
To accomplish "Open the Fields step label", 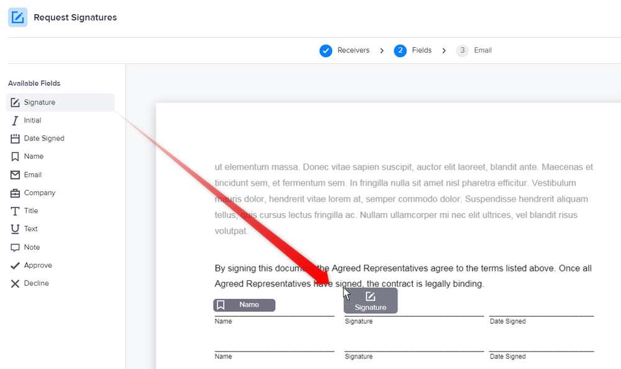I will [422, 50].
